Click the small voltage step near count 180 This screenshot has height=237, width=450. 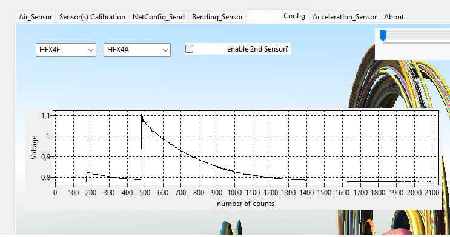pos(87,172)
